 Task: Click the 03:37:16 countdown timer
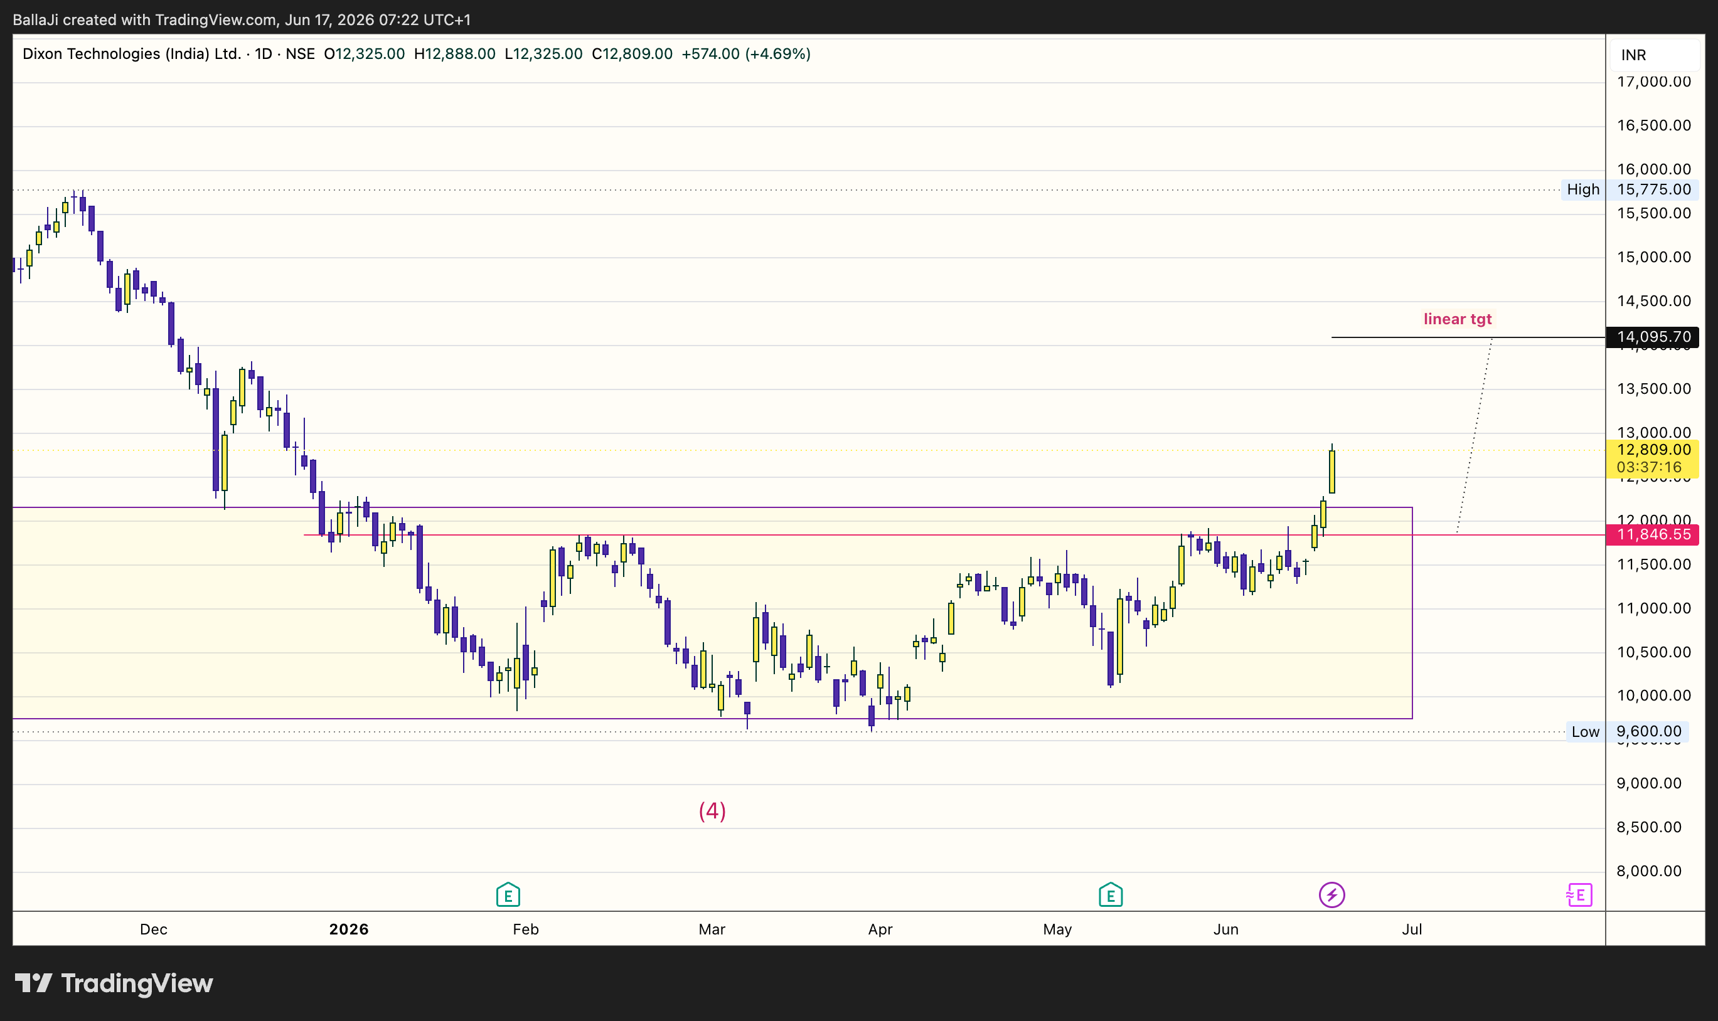1648,467
